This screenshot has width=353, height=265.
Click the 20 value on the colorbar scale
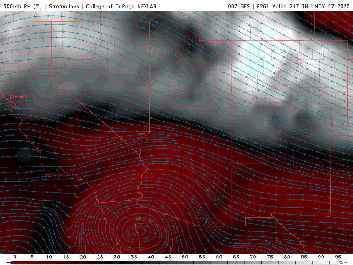(83, 257)
